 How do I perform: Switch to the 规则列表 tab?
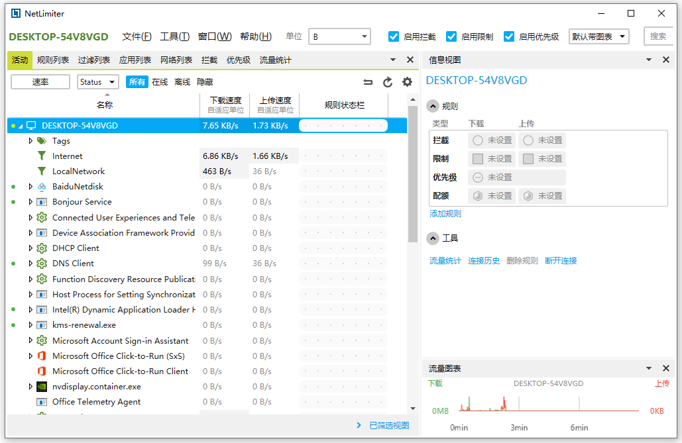point(53,60)
